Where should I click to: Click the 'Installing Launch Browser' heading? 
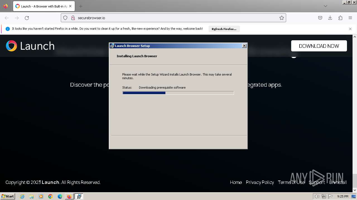coord(137,56)
